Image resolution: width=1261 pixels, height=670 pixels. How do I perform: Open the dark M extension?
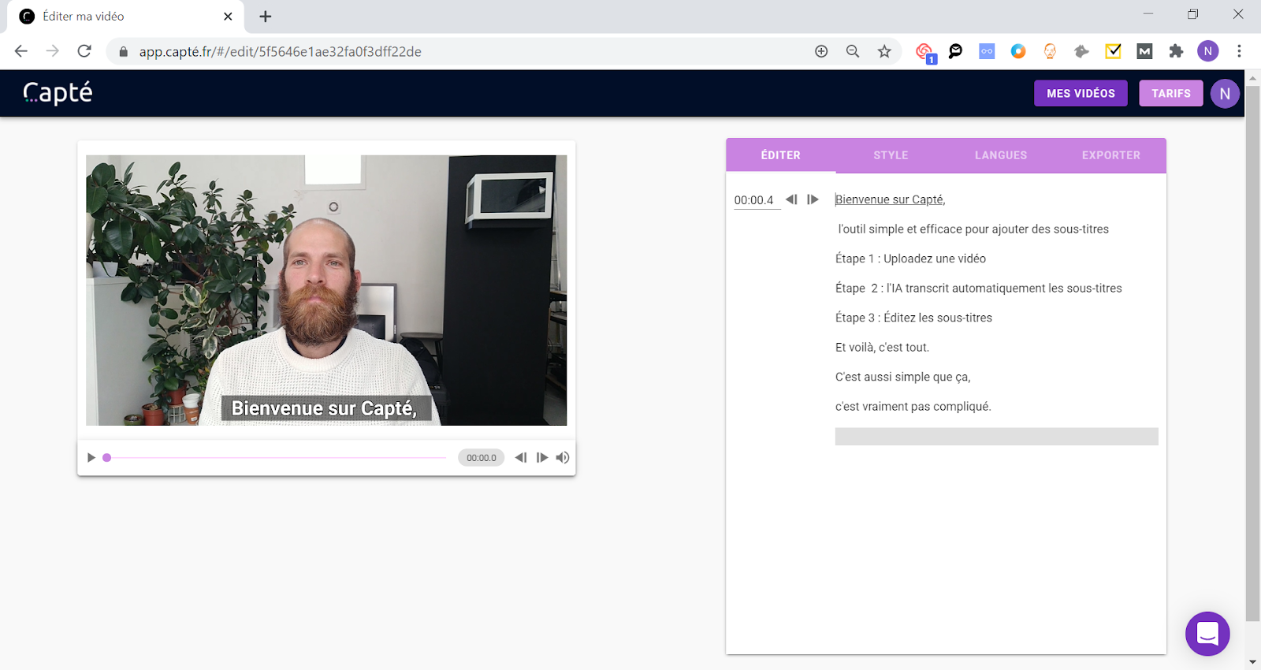tap(1144, 51)
